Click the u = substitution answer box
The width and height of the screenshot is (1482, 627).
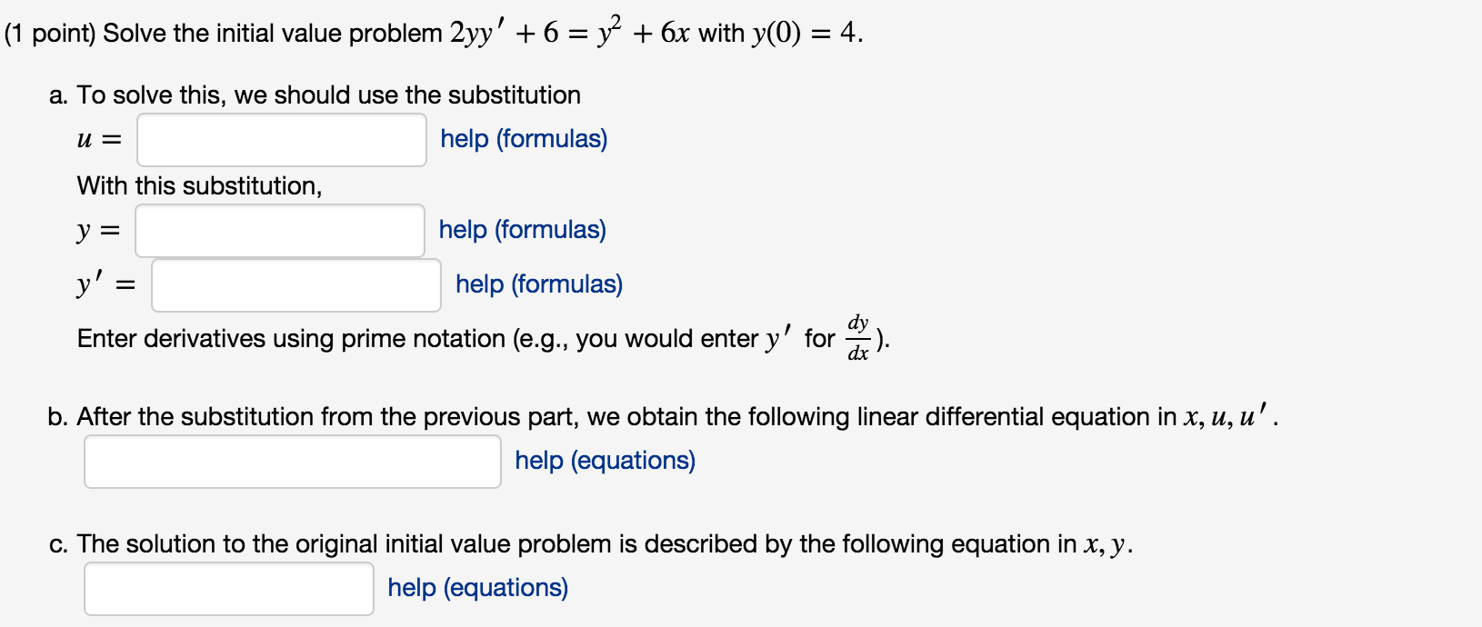point(282,140)
